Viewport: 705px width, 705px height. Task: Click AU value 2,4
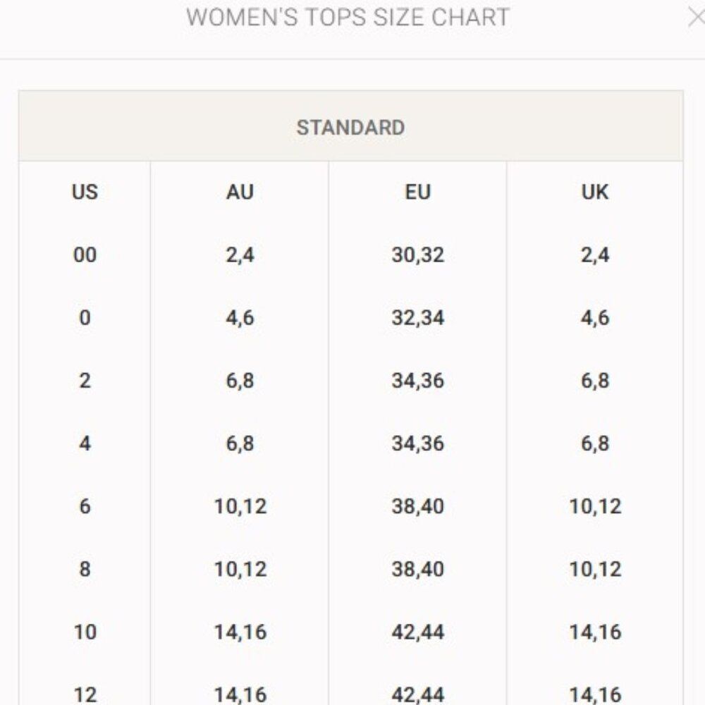[x=240, y=255]
